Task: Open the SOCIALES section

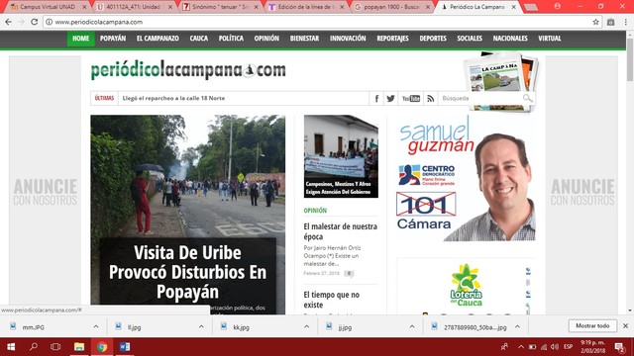Action: point(470,39)
